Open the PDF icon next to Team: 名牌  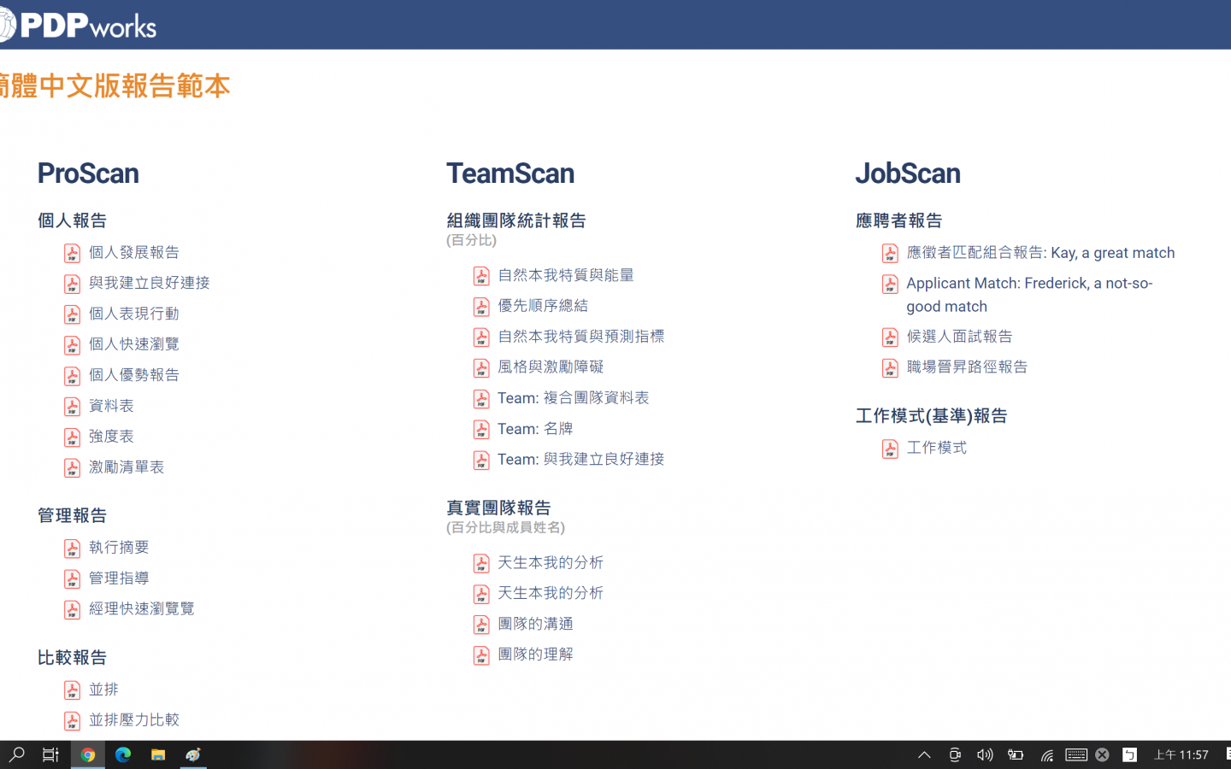point(482,430)
